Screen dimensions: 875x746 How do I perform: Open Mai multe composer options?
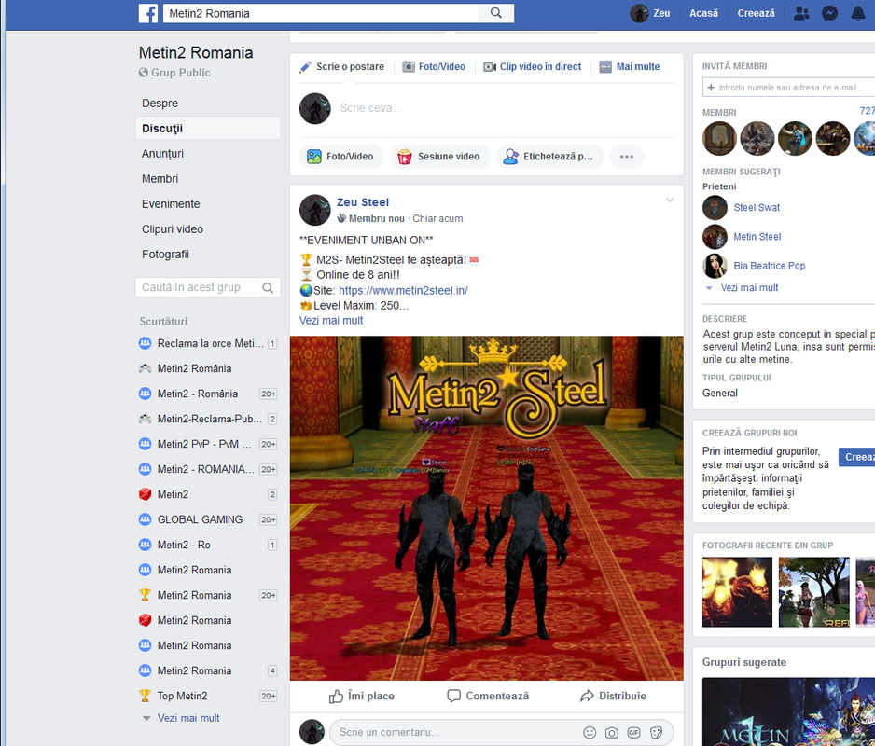point(630,67)
